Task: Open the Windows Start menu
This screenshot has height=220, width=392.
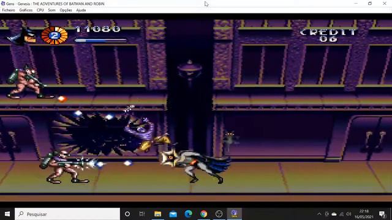Action: pos(7,214)
